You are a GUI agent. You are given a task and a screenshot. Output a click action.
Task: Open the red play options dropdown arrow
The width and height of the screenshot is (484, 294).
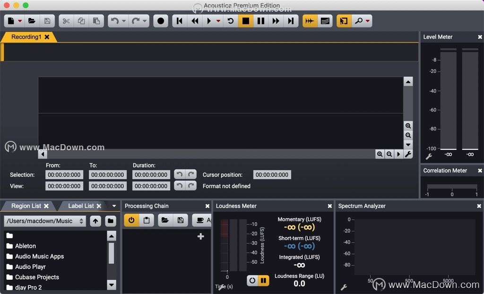[218, 21]
